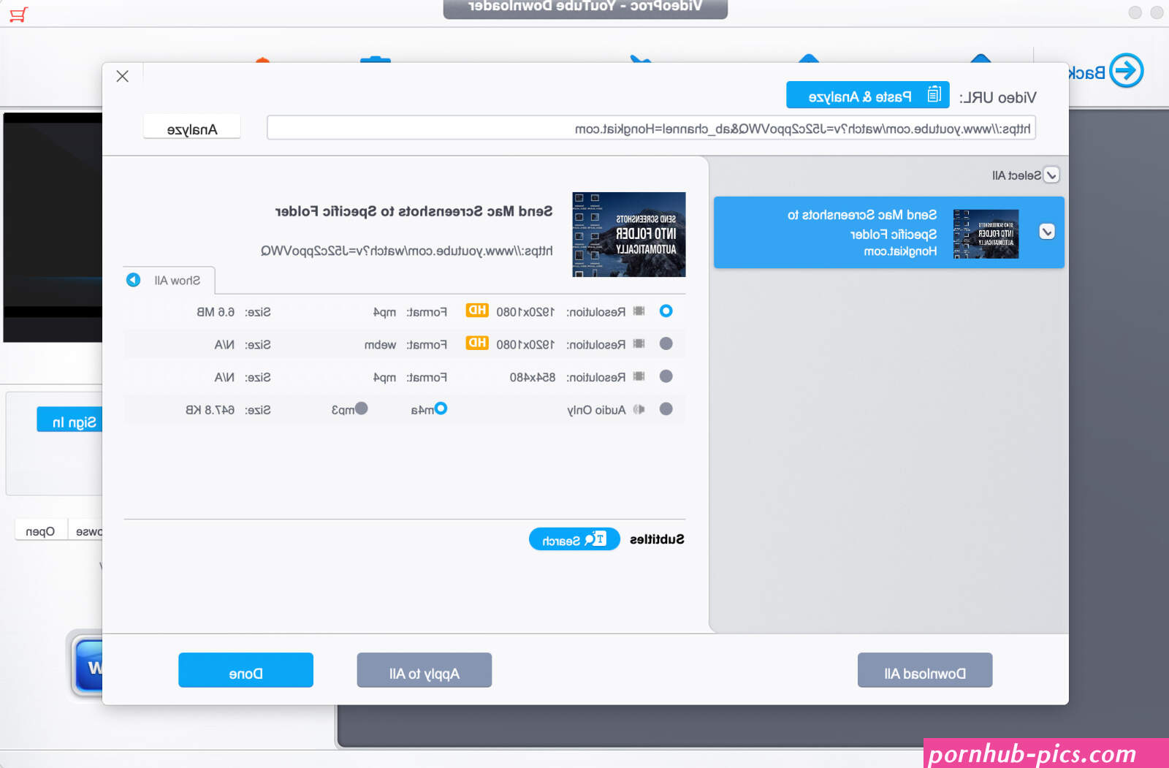Image resolution: width=1169 pixels, height=768 pixels.
Task: Click the HD badge in the mp4 row
Action: (477, 311)
